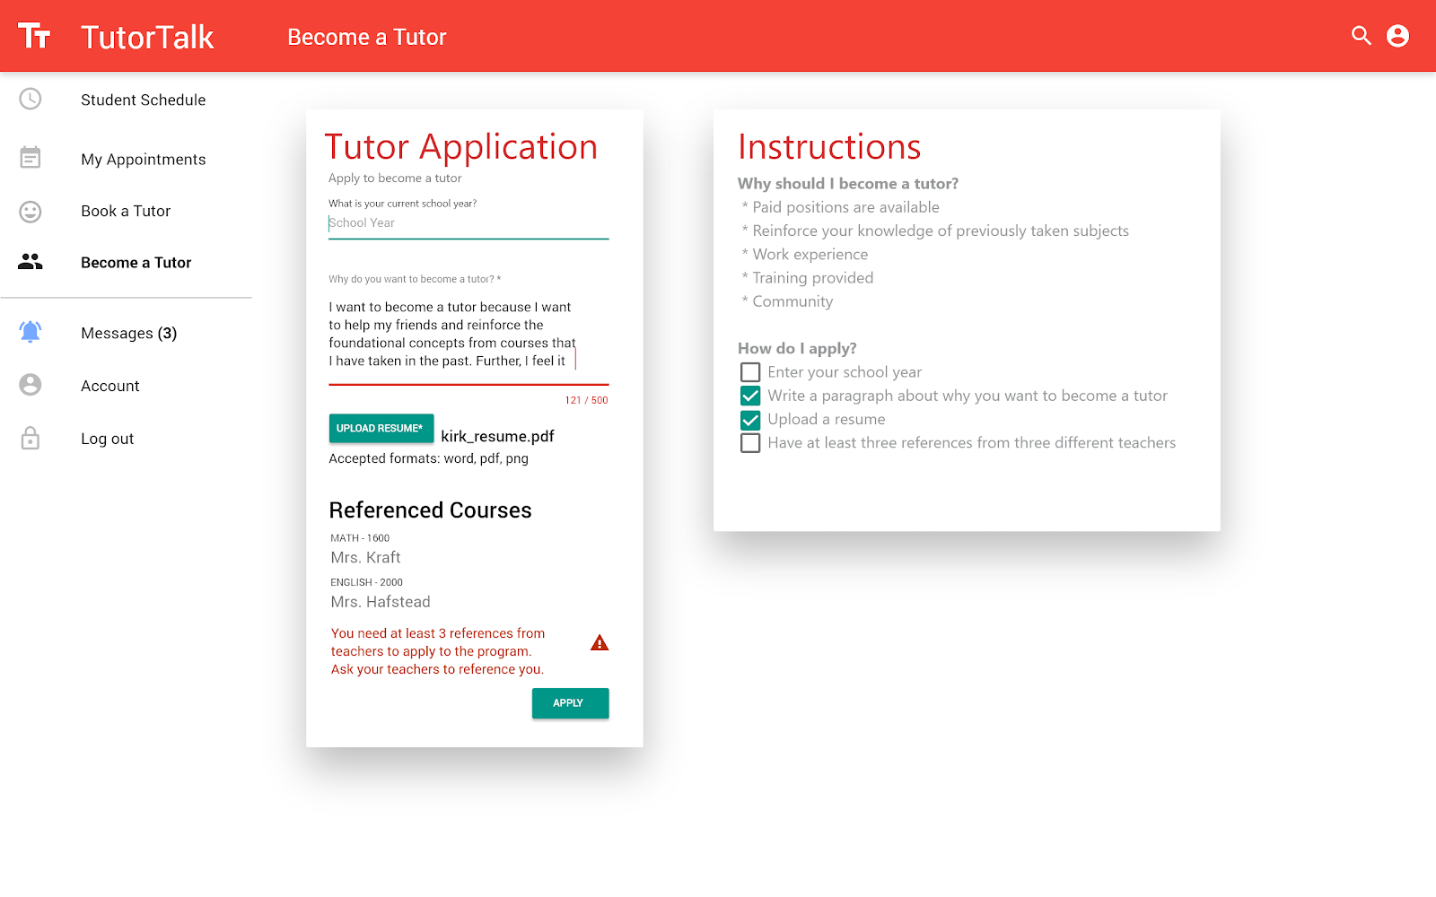Open Become a Tutor in the sidebar
The height and width of the screenshot is (897, 1436).
(x=136, y=263)
